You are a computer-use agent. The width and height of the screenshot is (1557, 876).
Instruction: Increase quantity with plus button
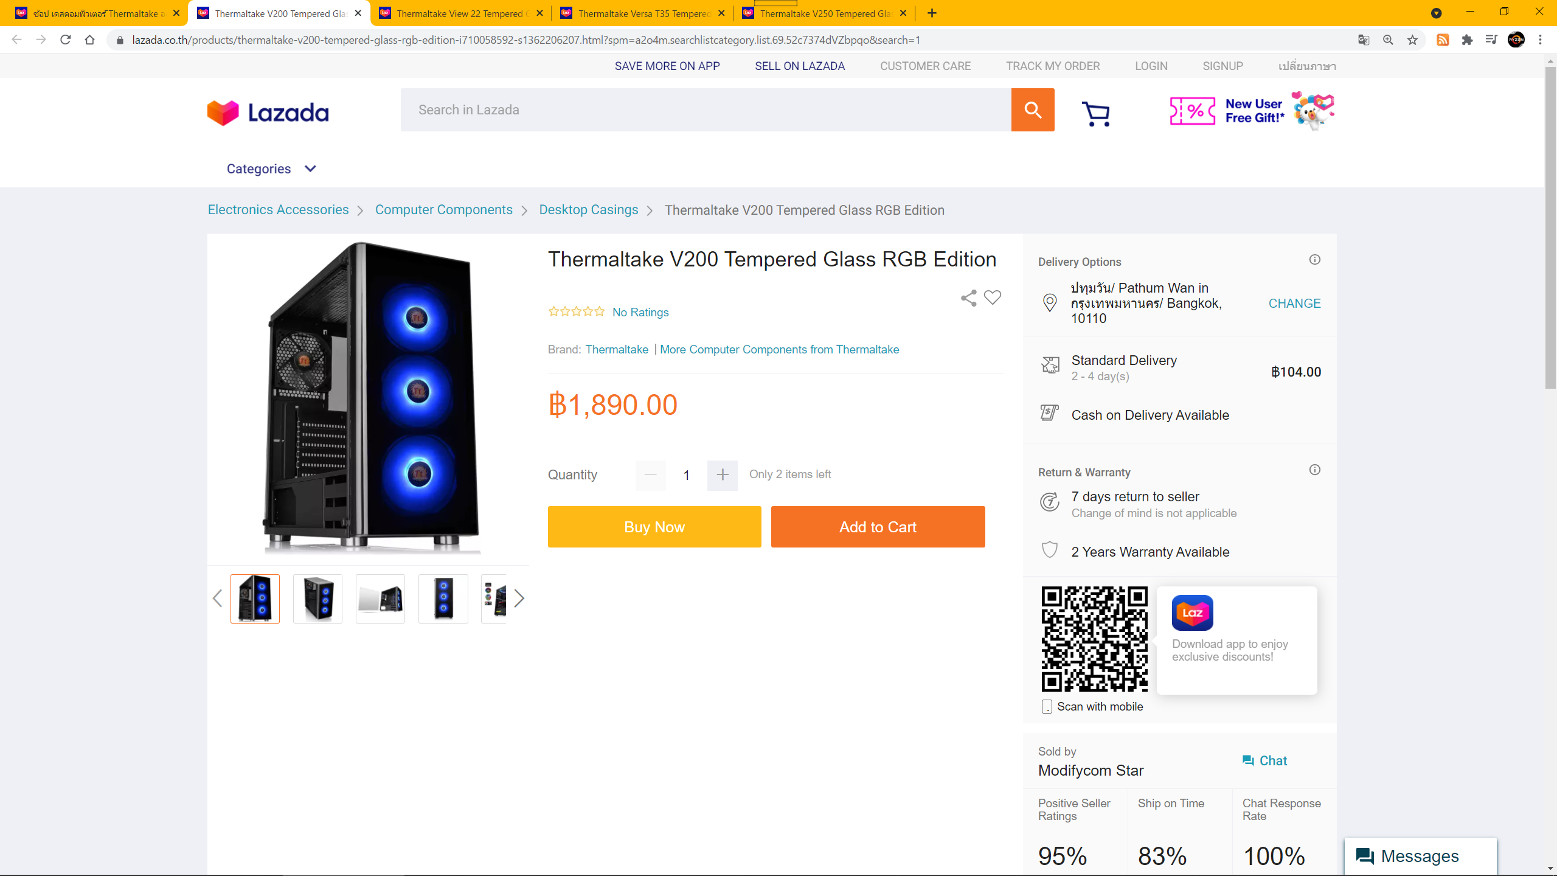[723, 474]
